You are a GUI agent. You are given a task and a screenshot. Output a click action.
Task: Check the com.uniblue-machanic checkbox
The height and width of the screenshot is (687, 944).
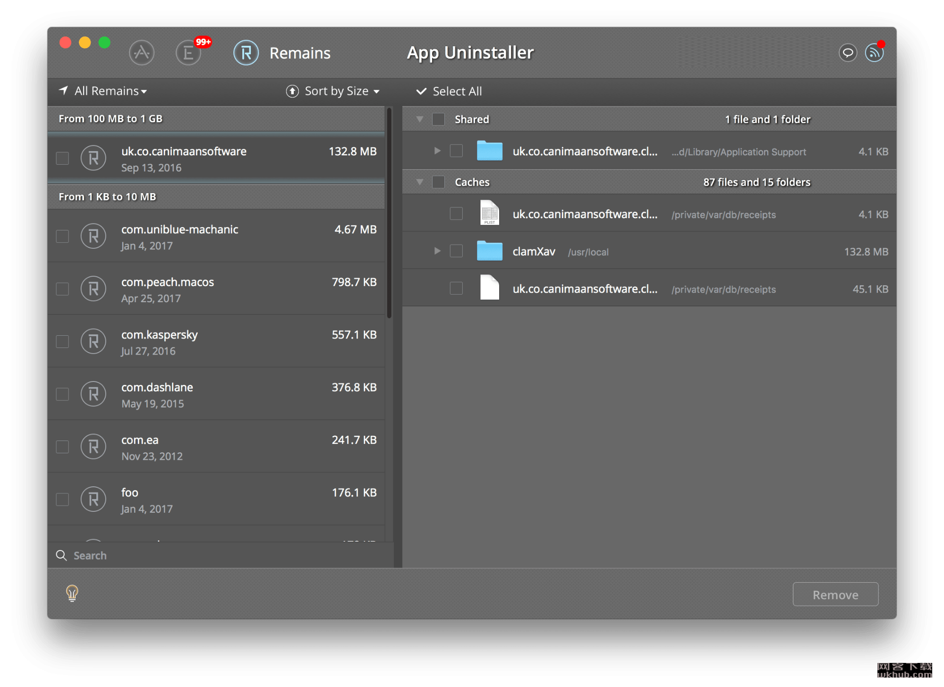62,236
